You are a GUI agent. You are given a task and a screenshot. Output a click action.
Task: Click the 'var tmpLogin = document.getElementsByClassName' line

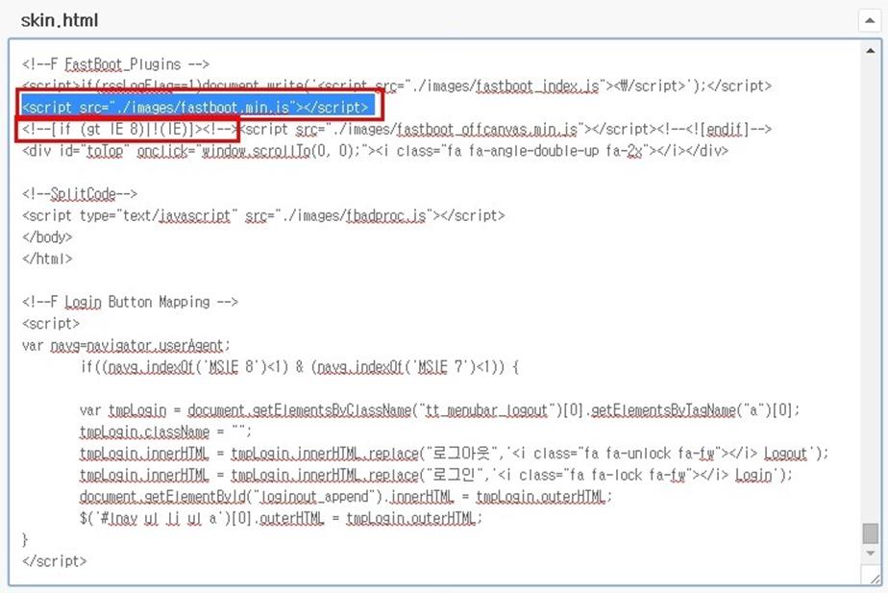coord(439,410)
